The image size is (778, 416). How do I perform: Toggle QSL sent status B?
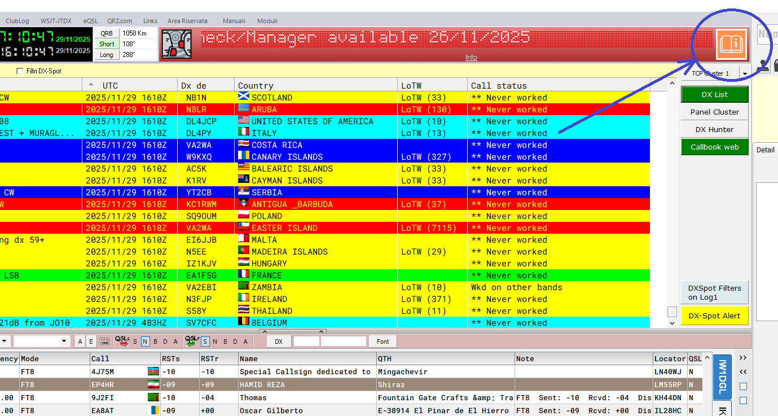click(155, 341)
